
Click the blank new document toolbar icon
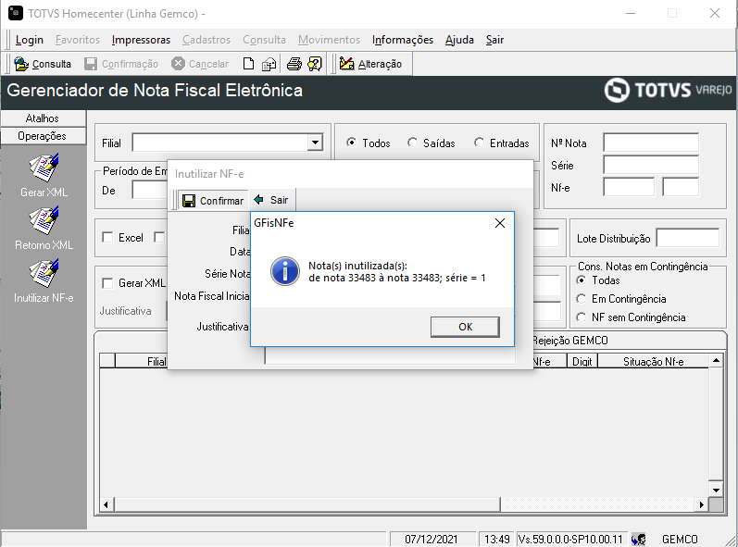click(x=248, y=64)
